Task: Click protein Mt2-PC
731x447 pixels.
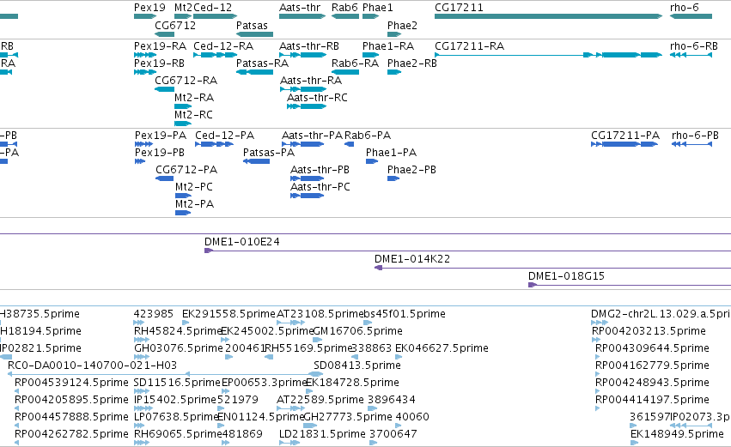Action: [194, 187]
